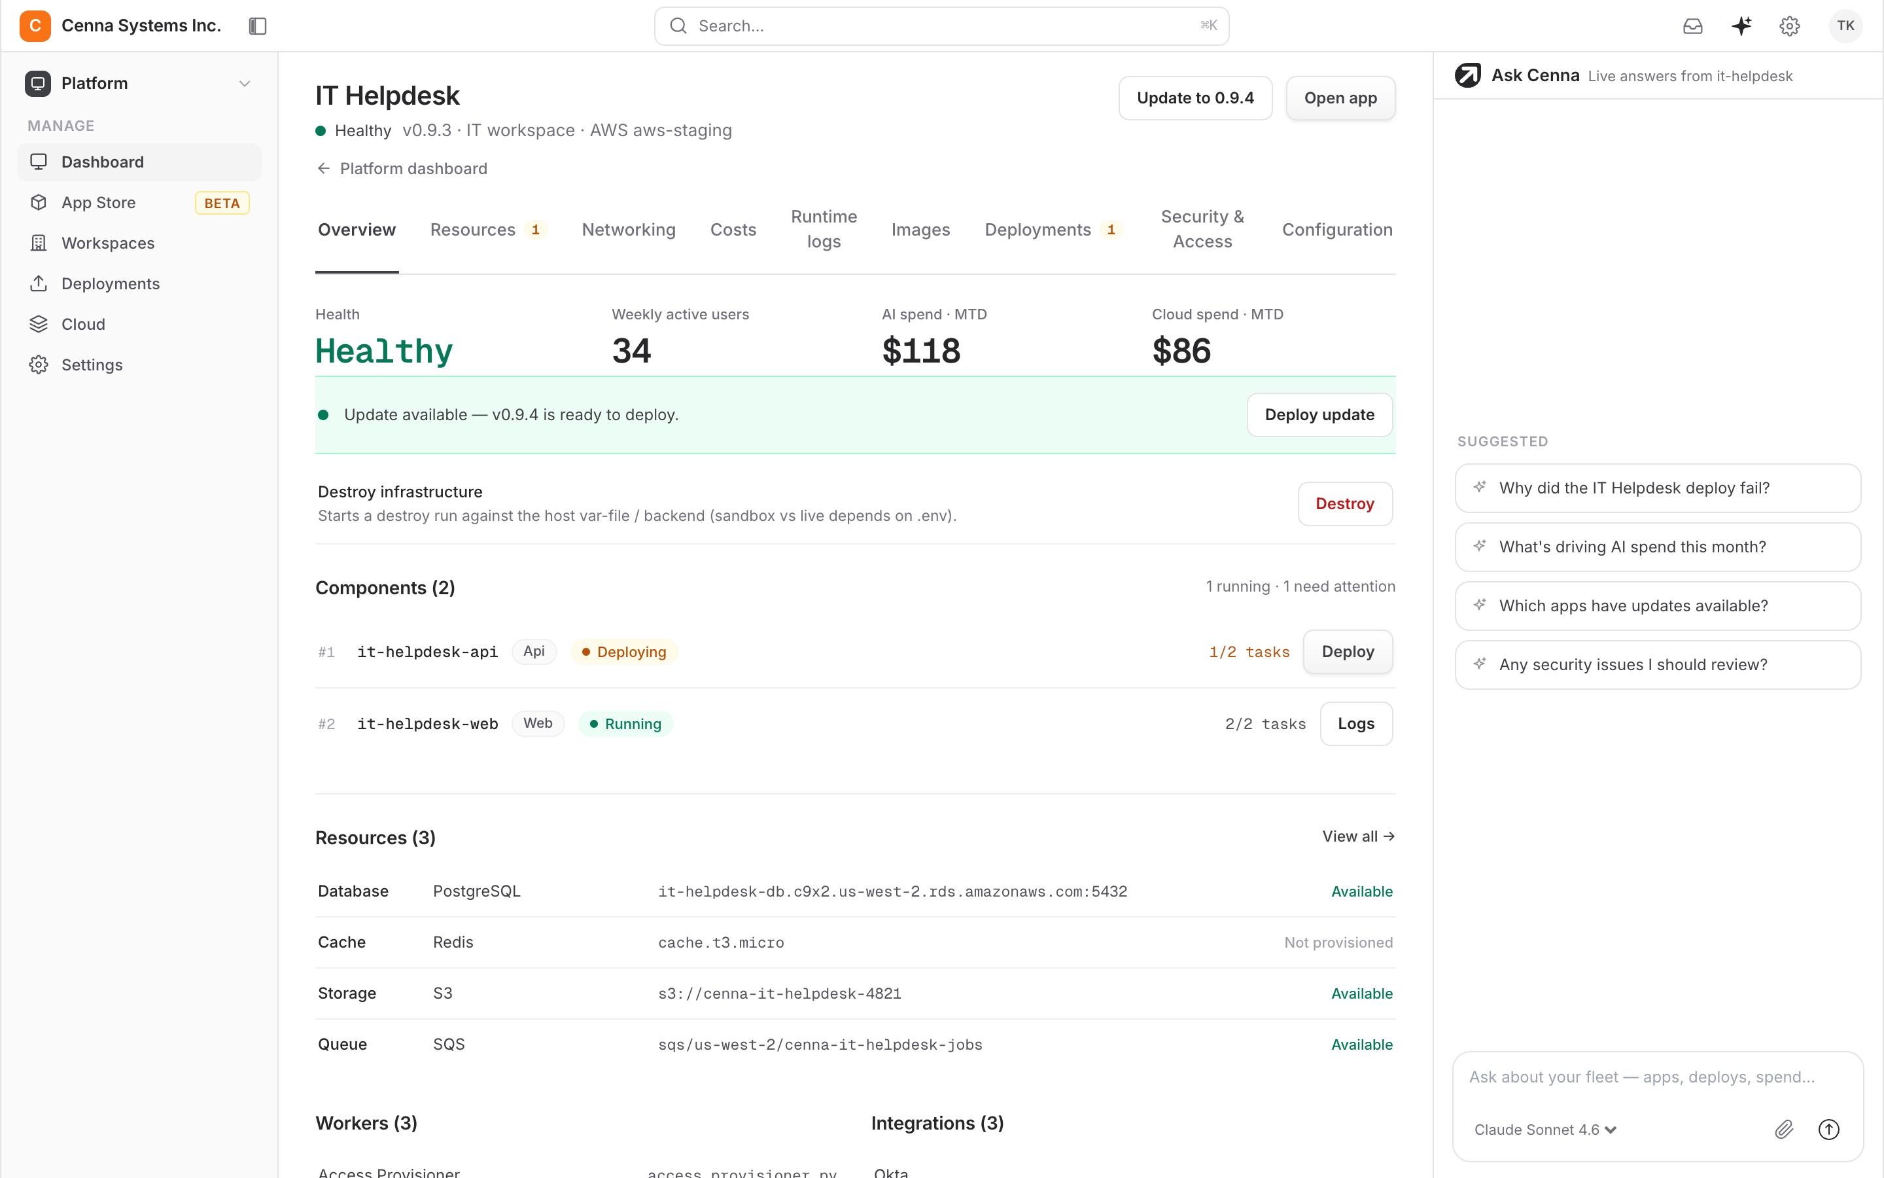Select Dashboard in the sidebar
Viewport: 1884px width, 1178px height.
point(139,162)
